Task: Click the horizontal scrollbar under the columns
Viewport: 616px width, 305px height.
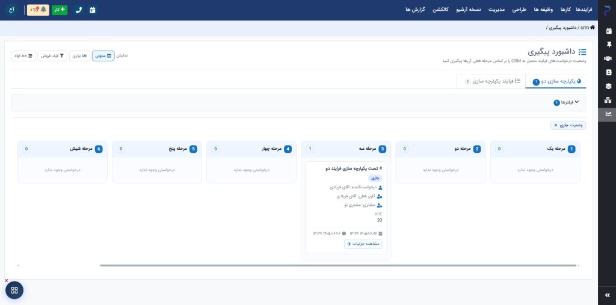Action: tap(338, 266)
